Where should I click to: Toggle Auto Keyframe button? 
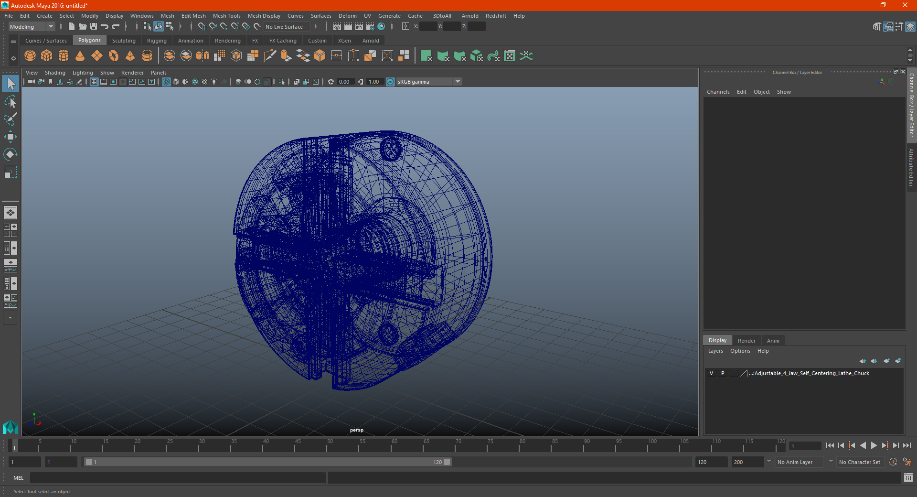click(x=893, y=462)
